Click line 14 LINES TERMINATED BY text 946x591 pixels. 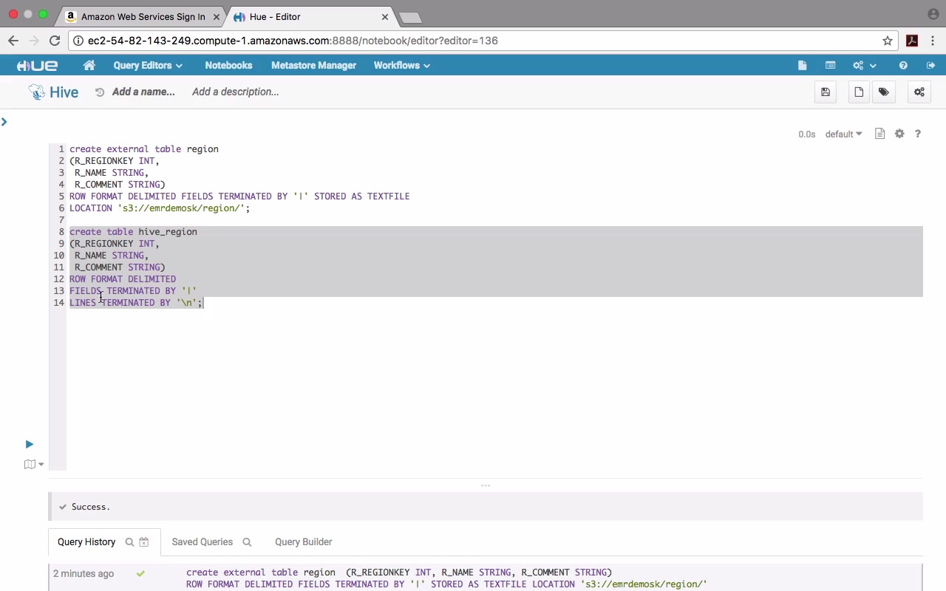(136, 303)
